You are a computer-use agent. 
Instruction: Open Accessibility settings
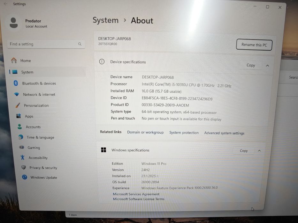coord(38,158)
